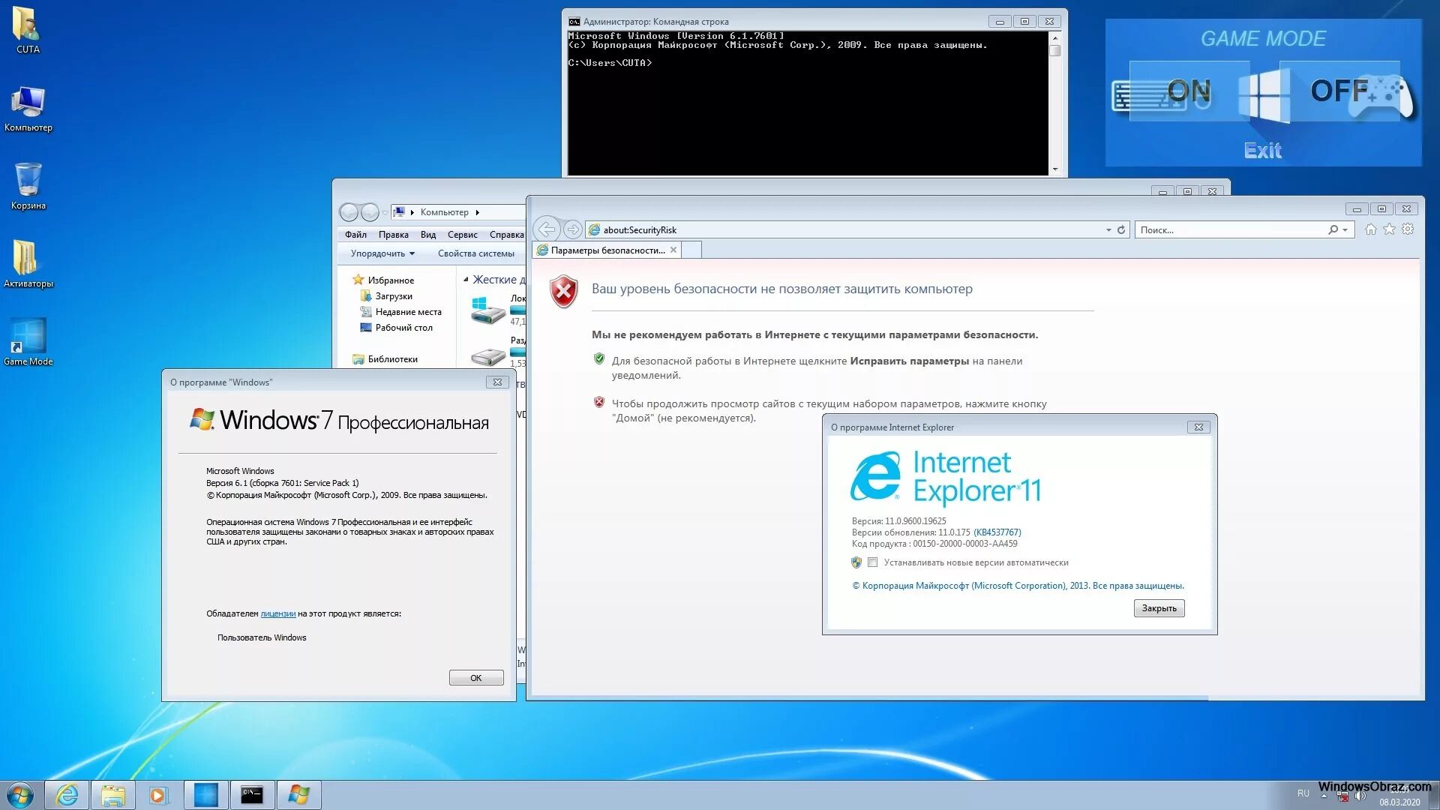Go to IE home page icon
1440x810 pixels.
pyautogui.click(x=1370, y=229)
